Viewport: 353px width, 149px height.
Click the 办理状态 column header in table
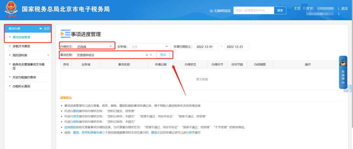[191, 64]
